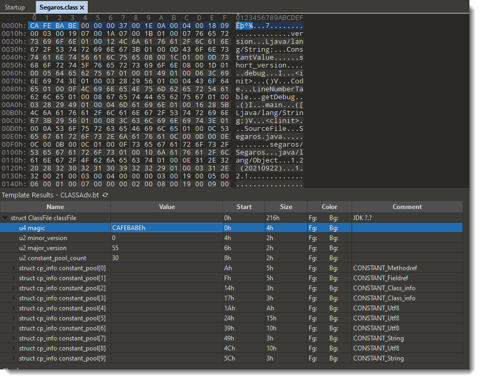Screen dimensions: 480x380
Task: Click the Bg: color cell of u4 magic
Action: (x=334, y=228)
